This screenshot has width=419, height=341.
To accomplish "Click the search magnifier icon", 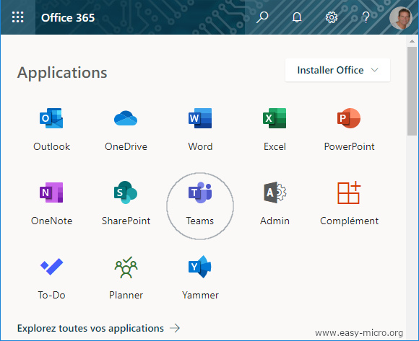I will click(262, 17).
